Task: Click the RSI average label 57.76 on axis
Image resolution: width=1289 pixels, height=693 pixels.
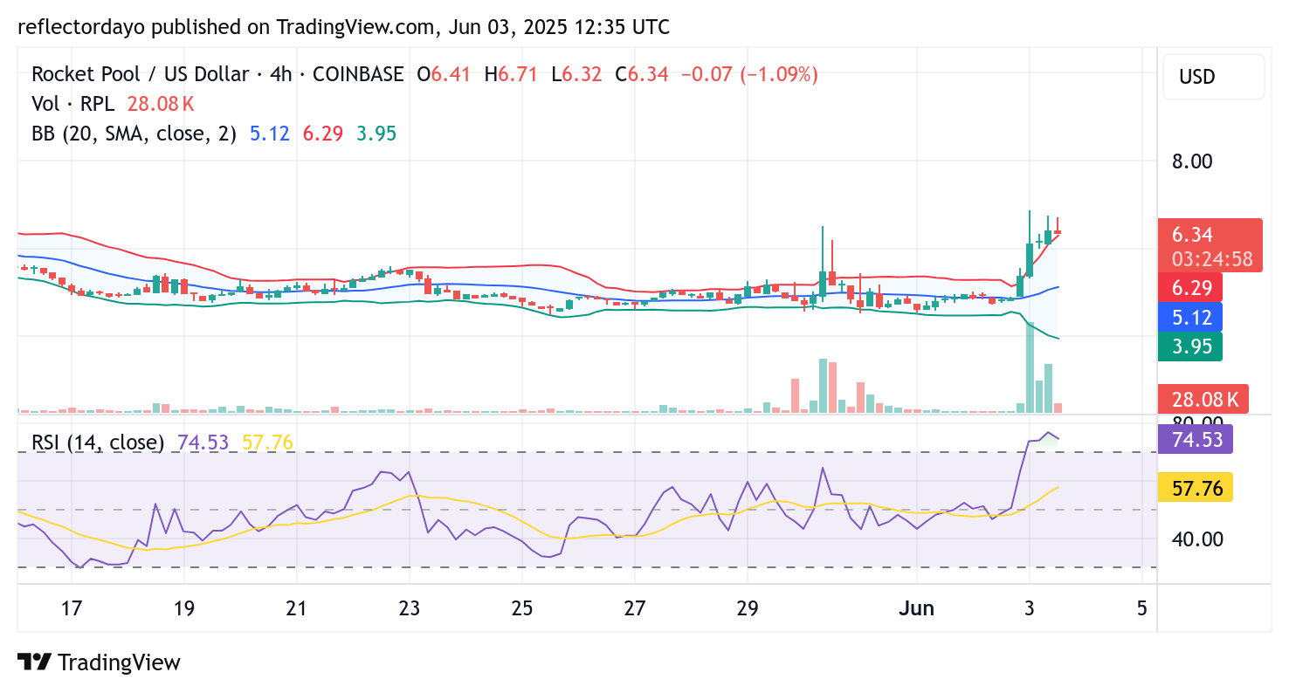Action: (1196, 487)
